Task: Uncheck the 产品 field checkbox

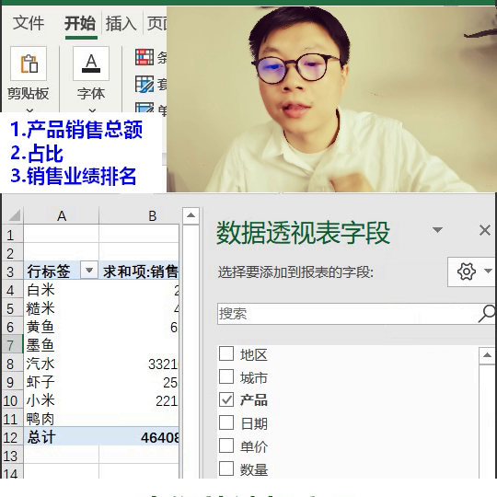Action: [x=226, y=399]
